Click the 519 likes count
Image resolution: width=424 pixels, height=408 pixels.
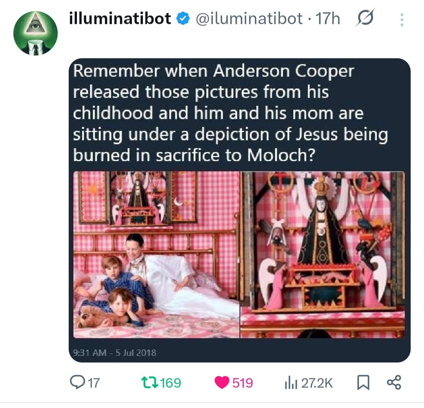click(x=243, y=382)
